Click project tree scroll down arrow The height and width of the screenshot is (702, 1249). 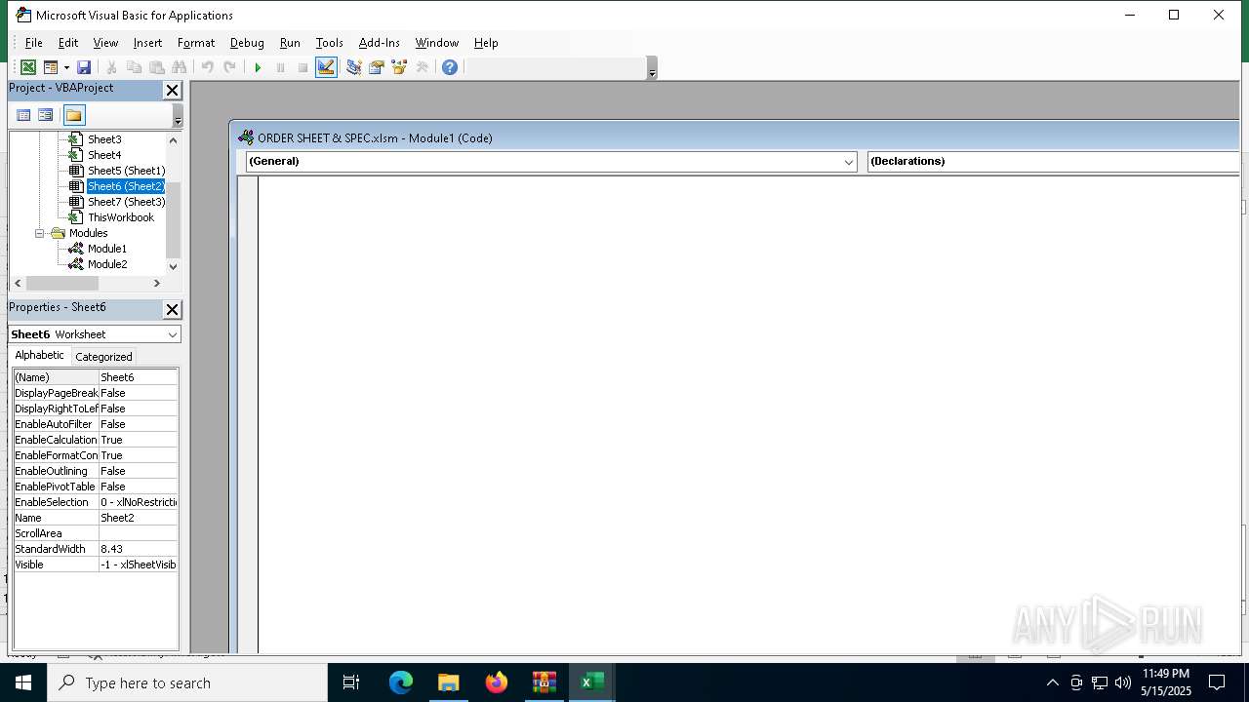(x=174, y=266)
